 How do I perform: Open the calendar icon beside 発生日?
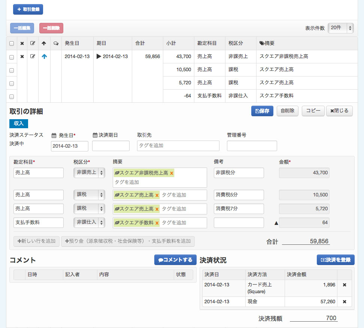[54, 136]
